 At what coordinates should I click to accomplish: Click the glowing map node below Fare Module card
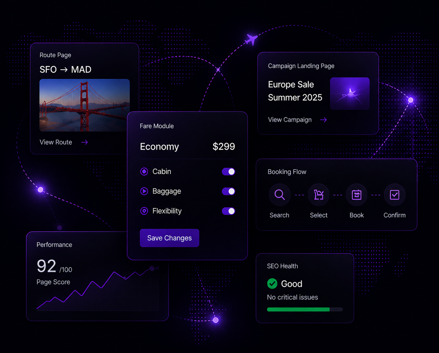(x=216, y=320)
